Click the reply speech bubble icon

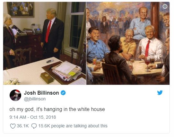coord(34,126)
